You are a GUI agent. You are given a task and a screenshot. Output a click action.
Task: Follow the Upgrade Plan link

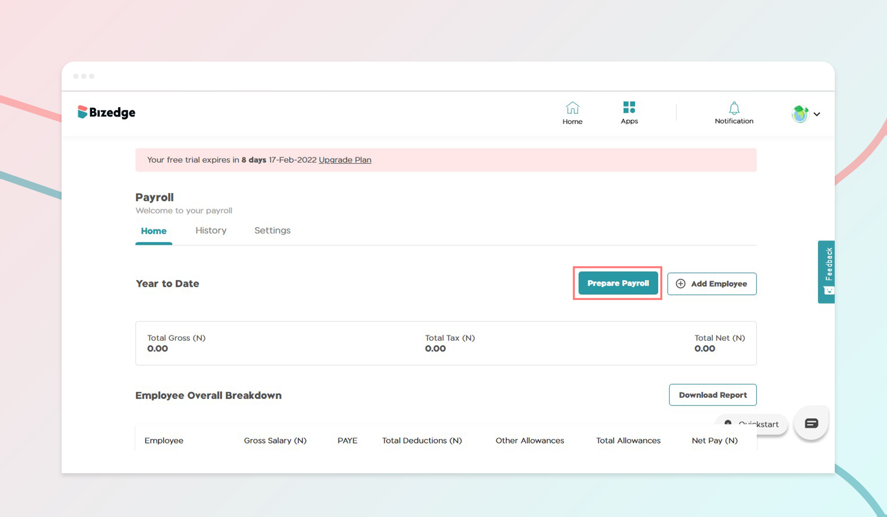pyautogui.click(x=344, y=160)
